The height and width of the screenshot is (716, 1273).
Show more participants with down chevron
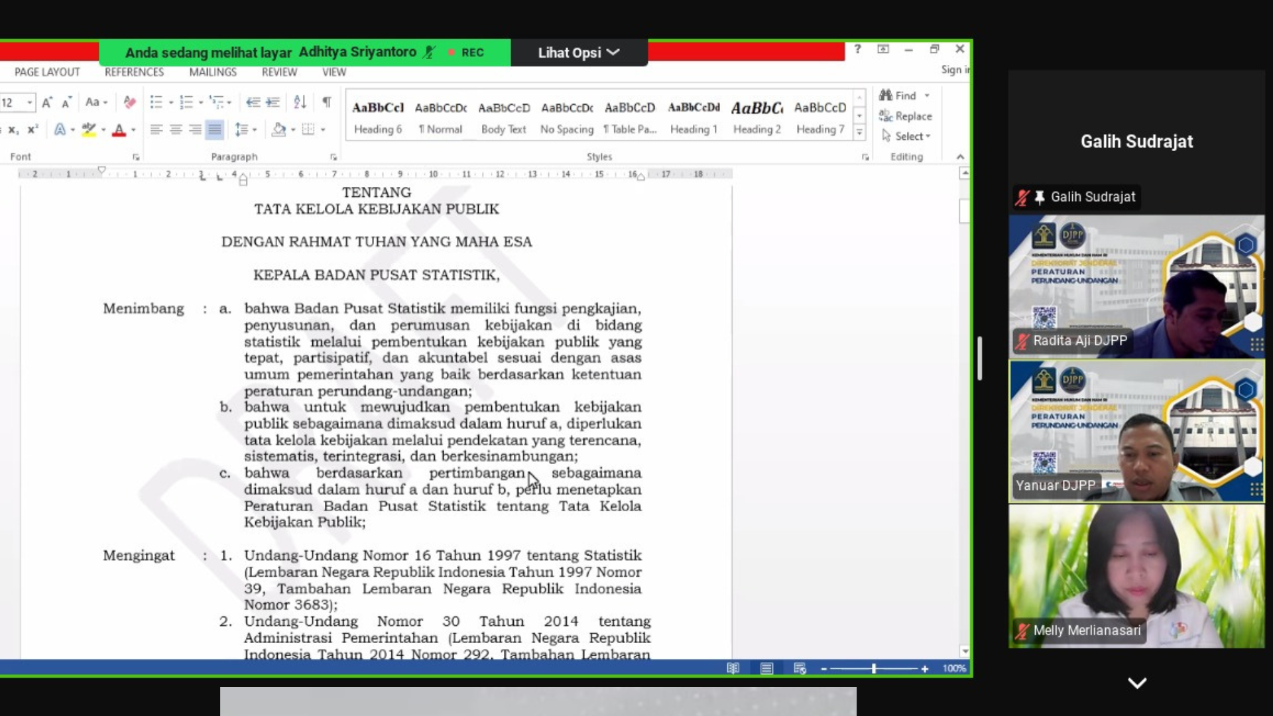[1137, 683]
